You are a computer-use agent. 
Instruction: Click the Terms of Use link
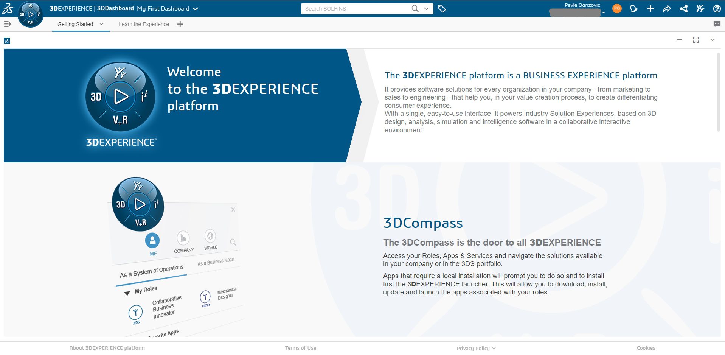tap(300, 348)
